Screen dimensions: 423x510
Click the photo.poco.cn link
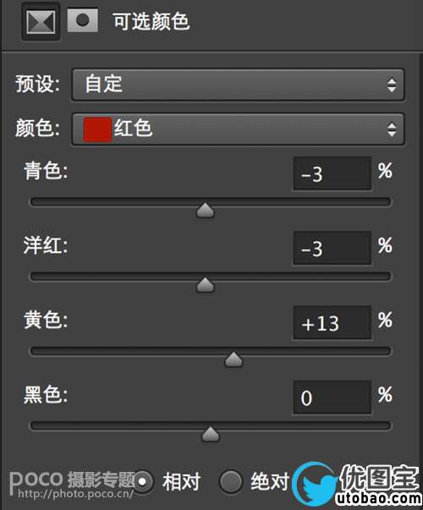pos(75,494)
